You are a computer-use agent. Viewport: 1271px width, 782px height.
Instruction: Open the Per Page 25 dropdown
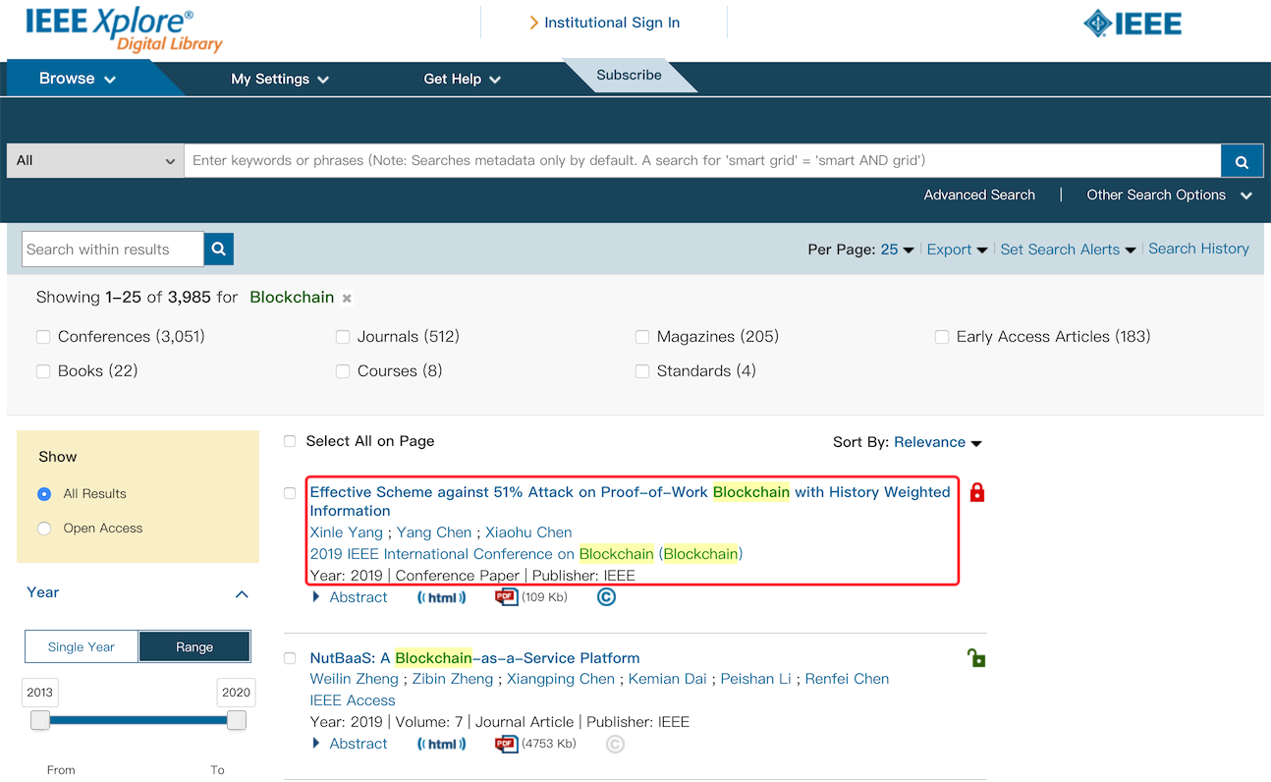point(898,250)
